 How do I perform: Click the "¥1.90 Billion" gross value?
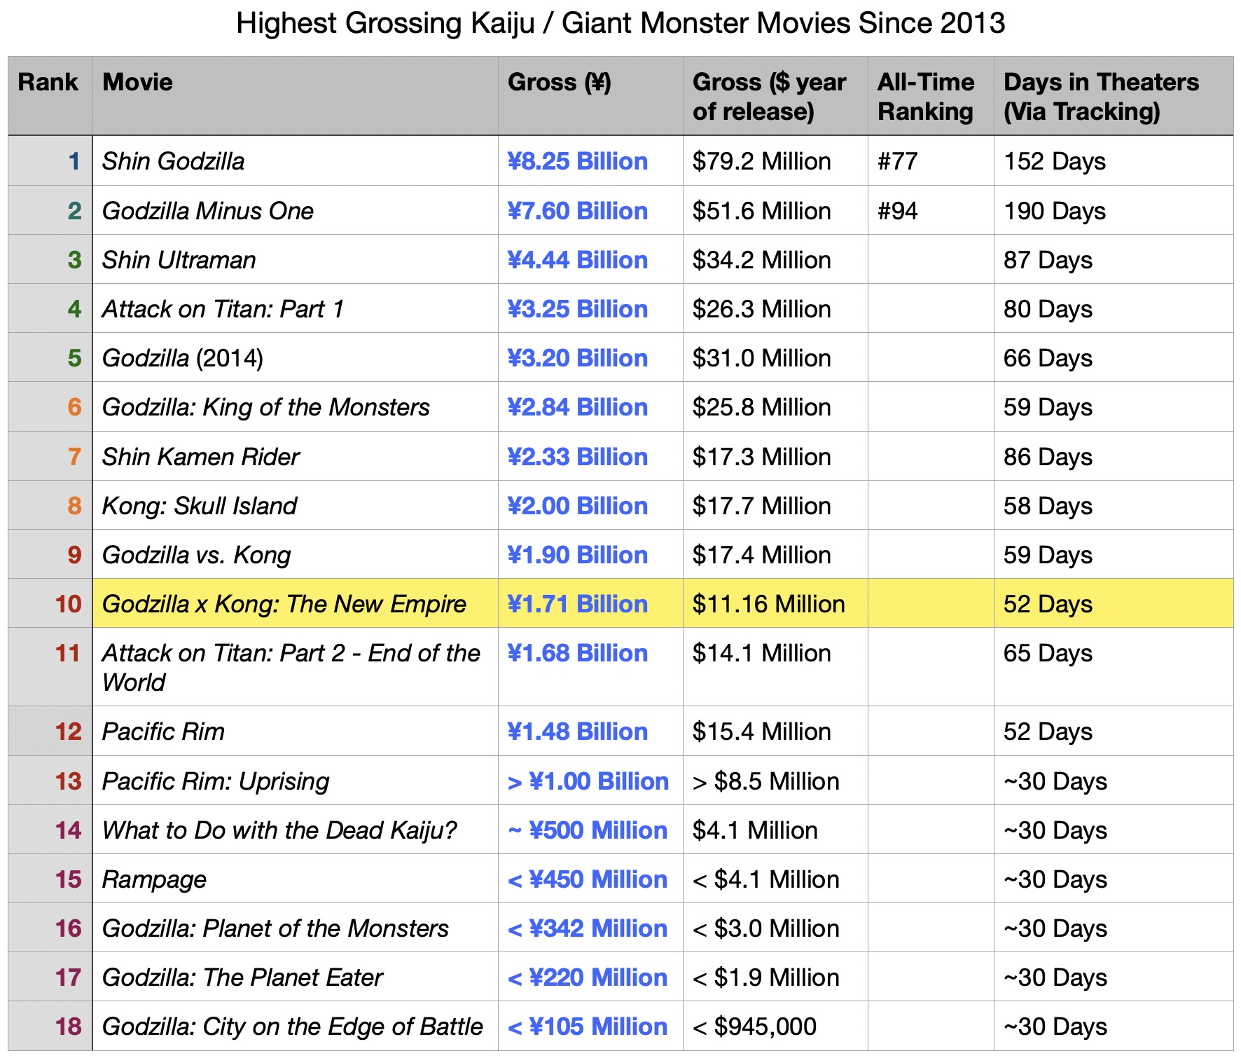tap(578, 555)
